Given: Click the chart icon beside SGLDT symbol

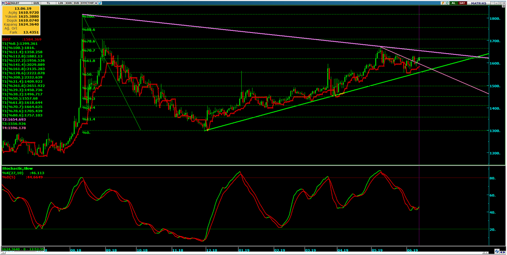Looking at the screenshot, I should pos(8,3).
